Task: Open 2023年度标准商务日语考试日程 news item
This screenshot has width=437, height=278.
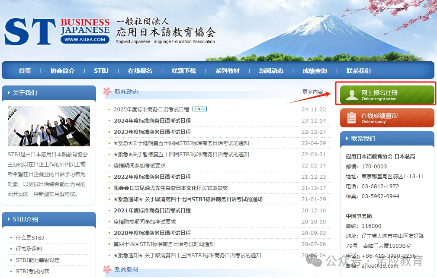Action: (x=152, y=132)
